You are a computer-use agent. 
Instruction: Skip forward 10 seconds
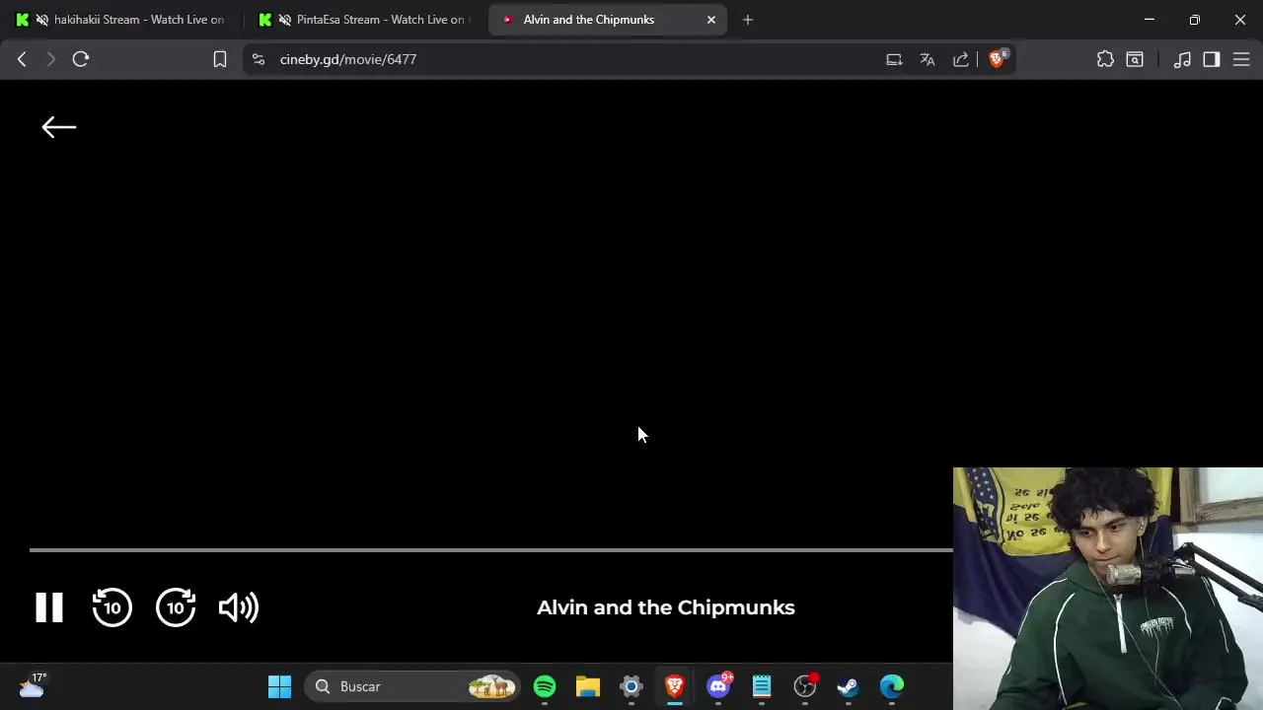tap(176, 607)
